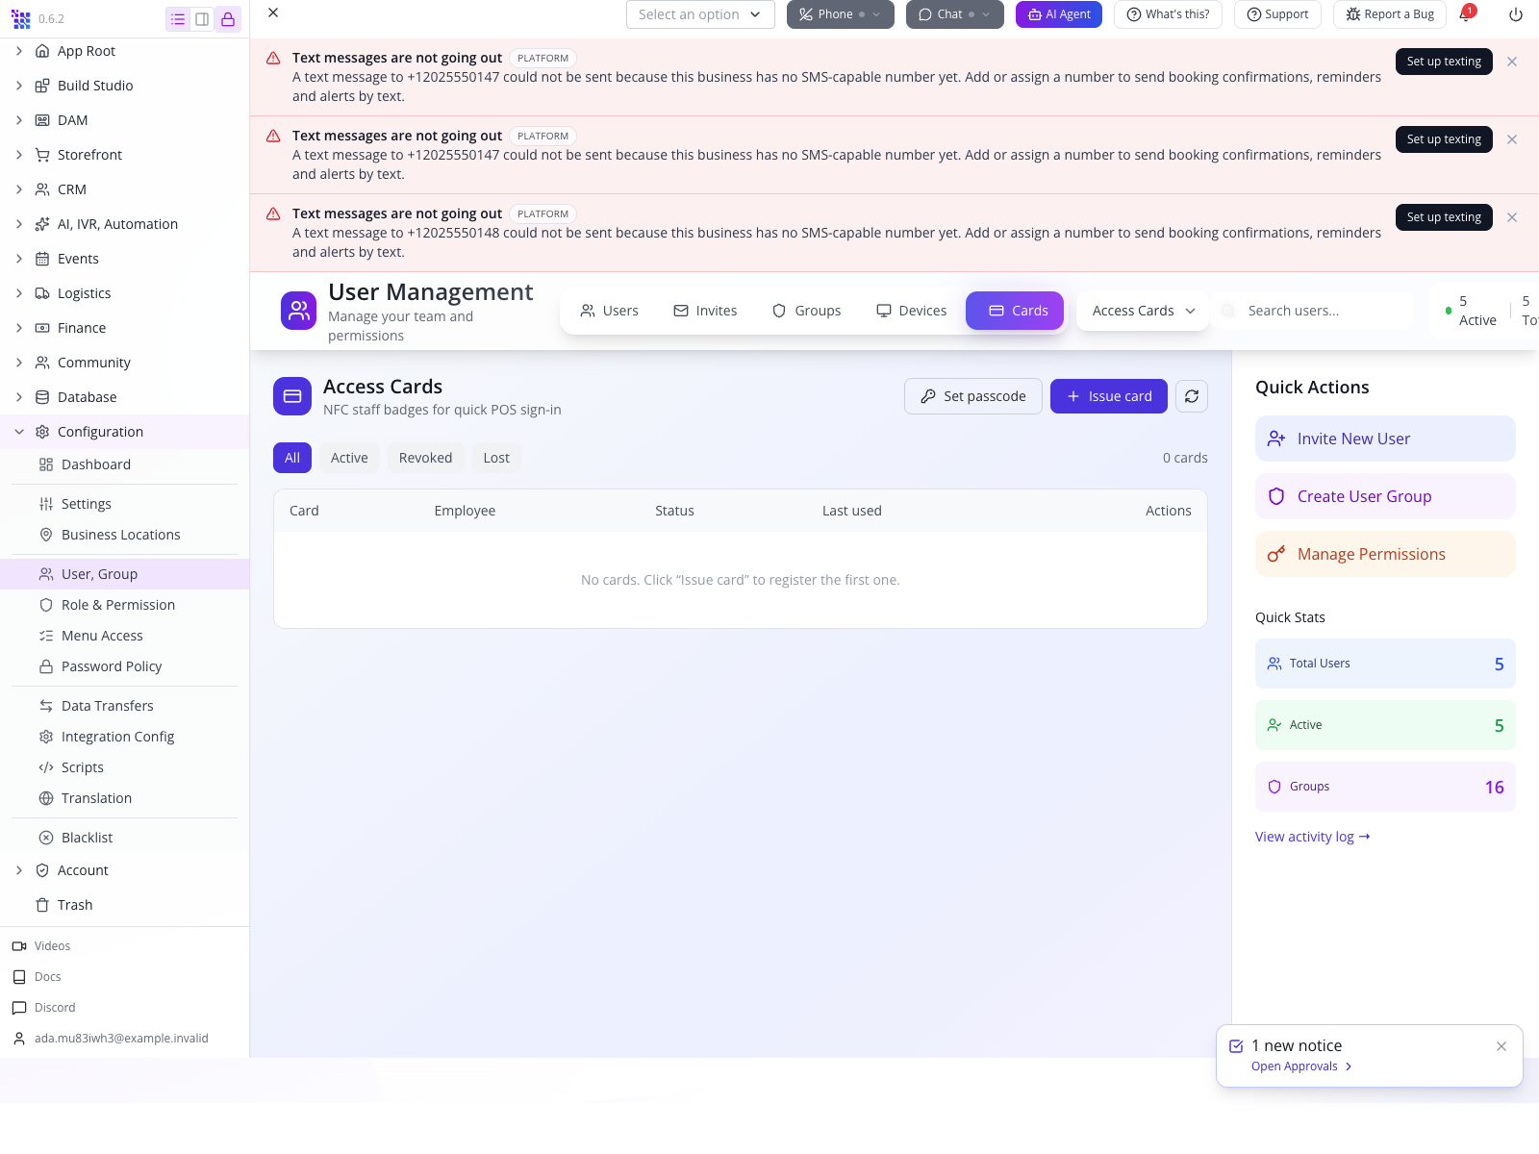This screenshot has width=1539, height=1154.
Task: Filter cards by Active status
Action: tap(349, 458)
